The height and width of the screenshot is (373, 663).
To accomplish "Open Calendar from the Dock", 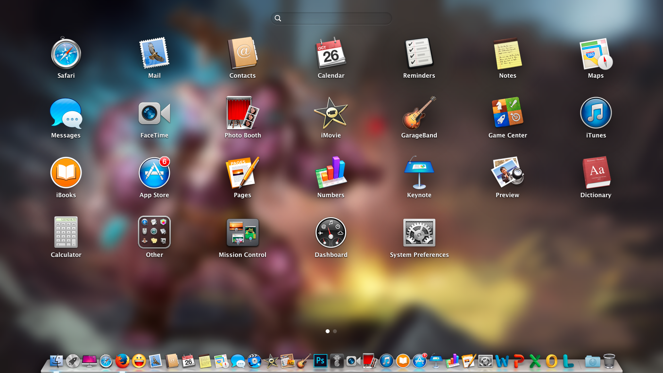I will [188, 361].
